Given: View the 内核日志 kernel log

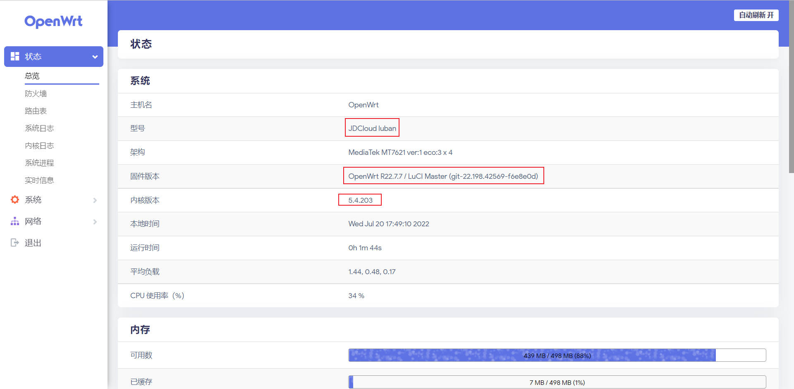Looking at the screenshot, I should click(x=39, y=146).
